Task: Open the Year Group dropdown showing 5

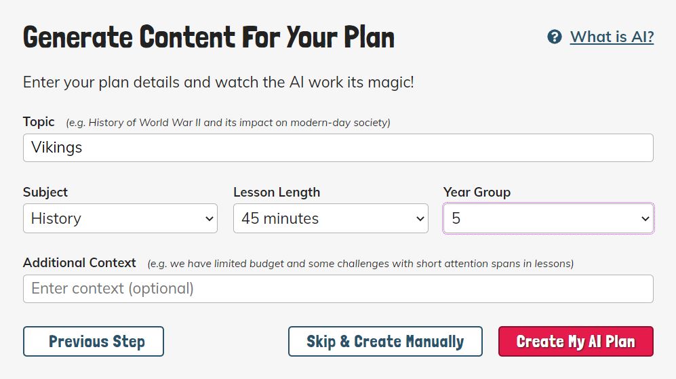Action: (x=549, y=218)
